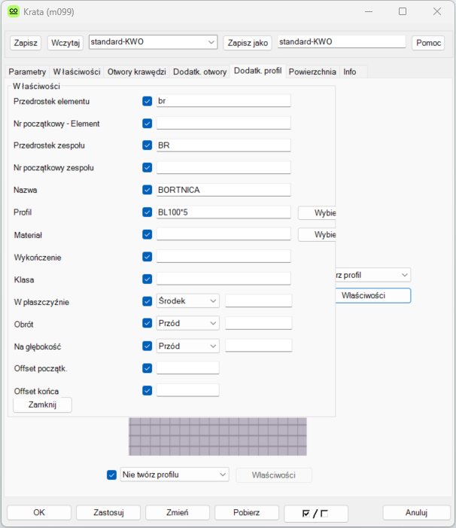
Task: Switch to the Parametry tab
Action: click(x=27, y=72)
